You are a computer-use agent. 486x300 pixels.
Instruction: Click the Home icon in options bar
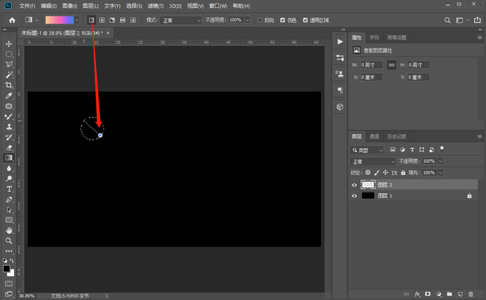[x=12, y=20]
